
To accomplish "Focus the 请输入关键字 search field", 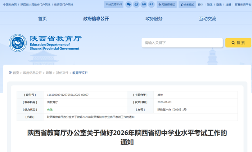I will 182,43.
